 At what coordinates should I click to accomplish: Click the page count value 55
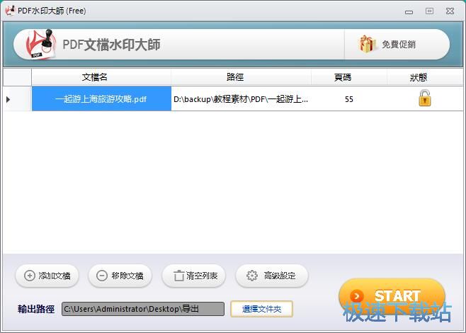pos(349,99)
